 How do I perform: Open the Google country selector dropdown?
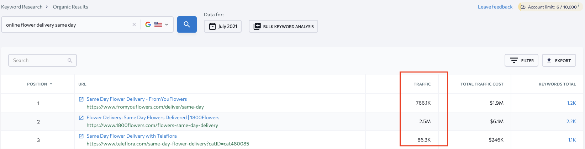[x=157, y=24]
